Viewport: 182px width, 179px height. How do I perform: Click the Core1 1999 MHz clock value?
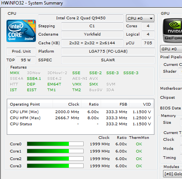tap(100, 151)
